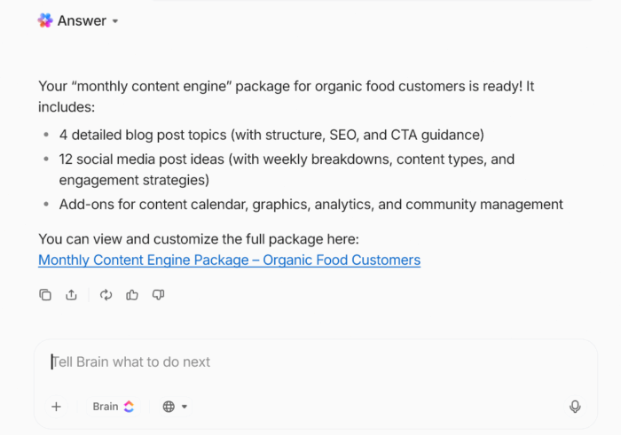
Task: Click the share/export icon below the answer
Action: click(72, 295)
